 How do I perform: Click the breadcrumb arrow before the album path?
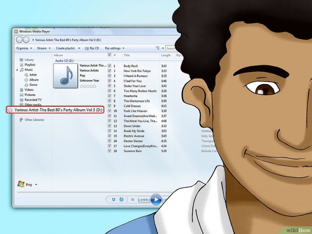tap(33, 40)
